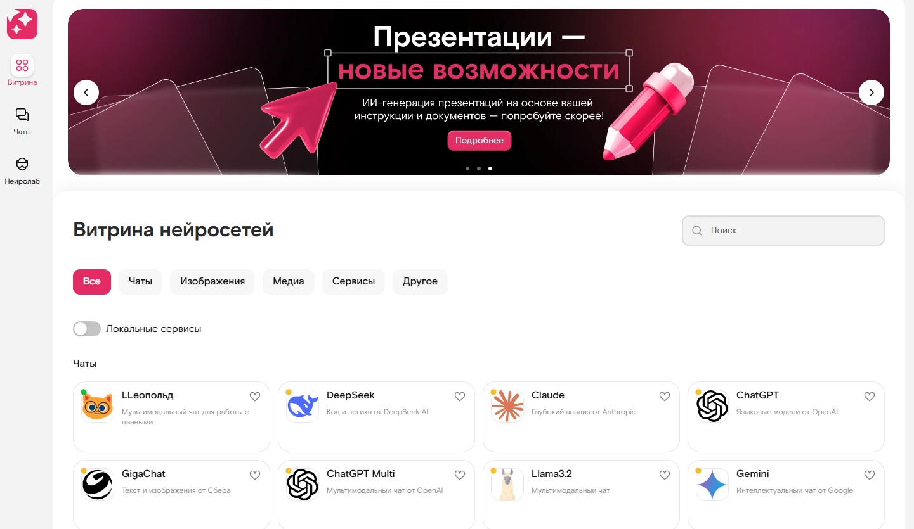
Task: Switch to the Изображения filter tab
Action: (212, 281)
